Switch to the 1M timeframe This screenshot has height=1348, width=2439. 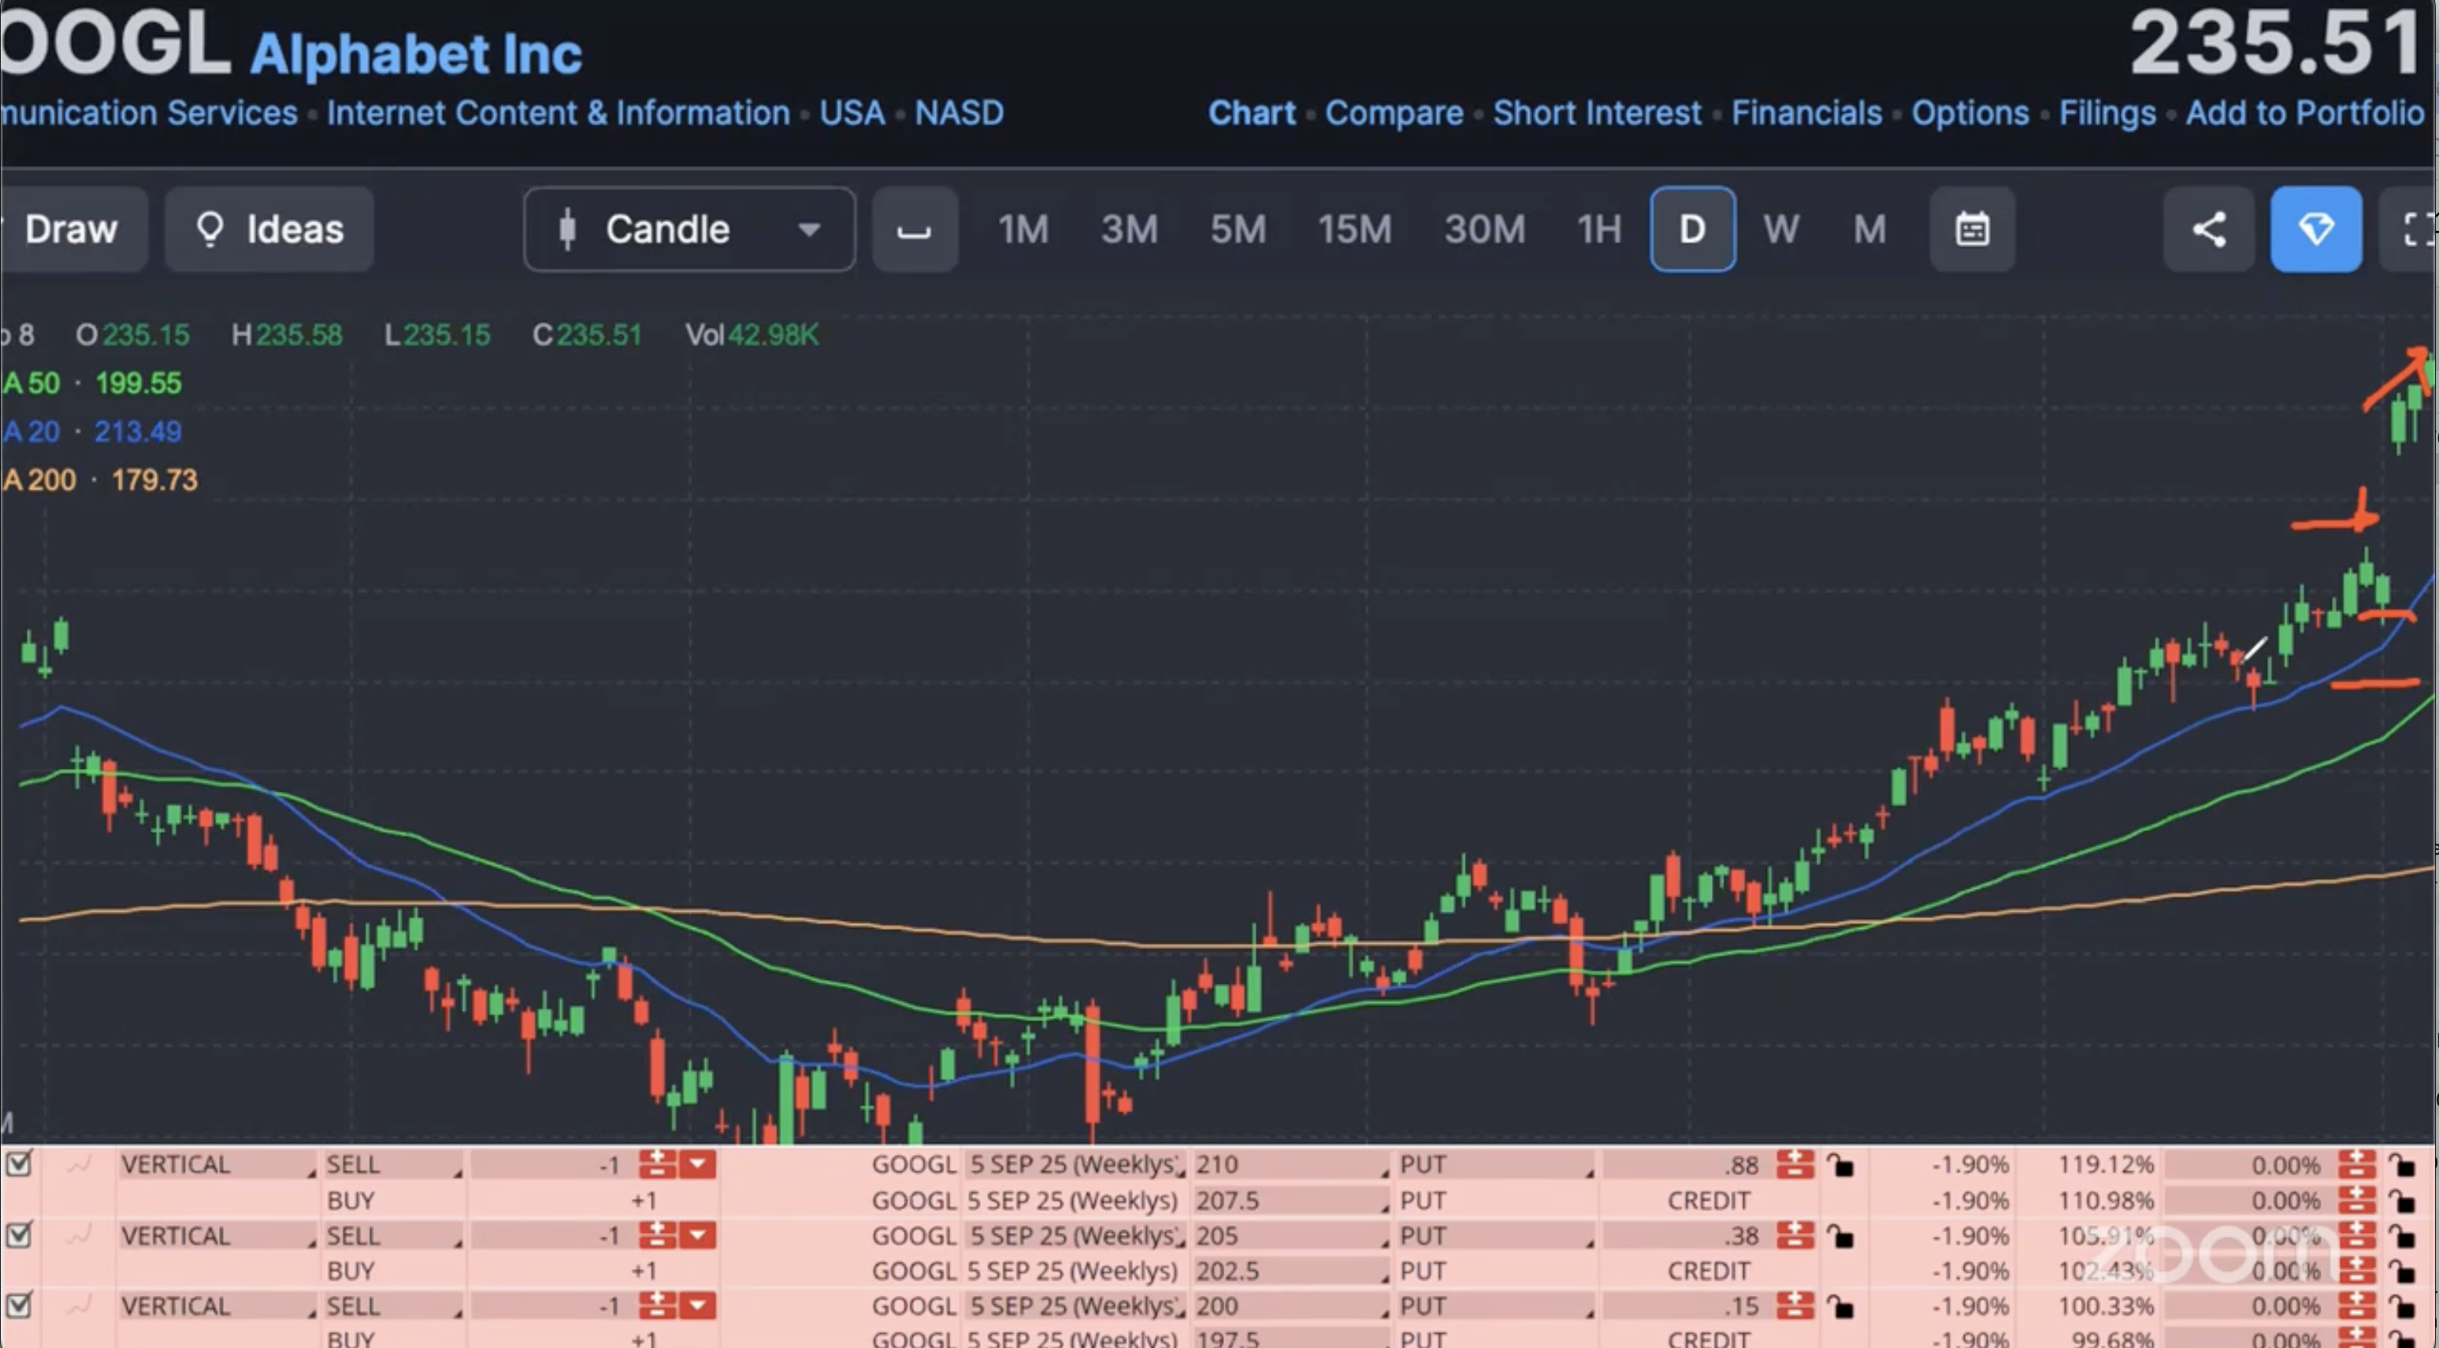(1023, 229)
